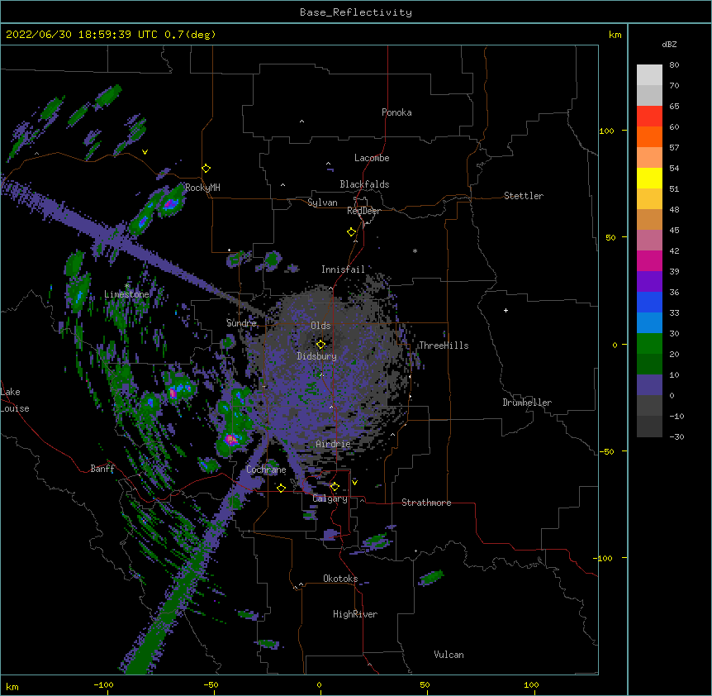Click the ThreeHills label
Screen dimensions: 712x696
[x=444, y=346]
